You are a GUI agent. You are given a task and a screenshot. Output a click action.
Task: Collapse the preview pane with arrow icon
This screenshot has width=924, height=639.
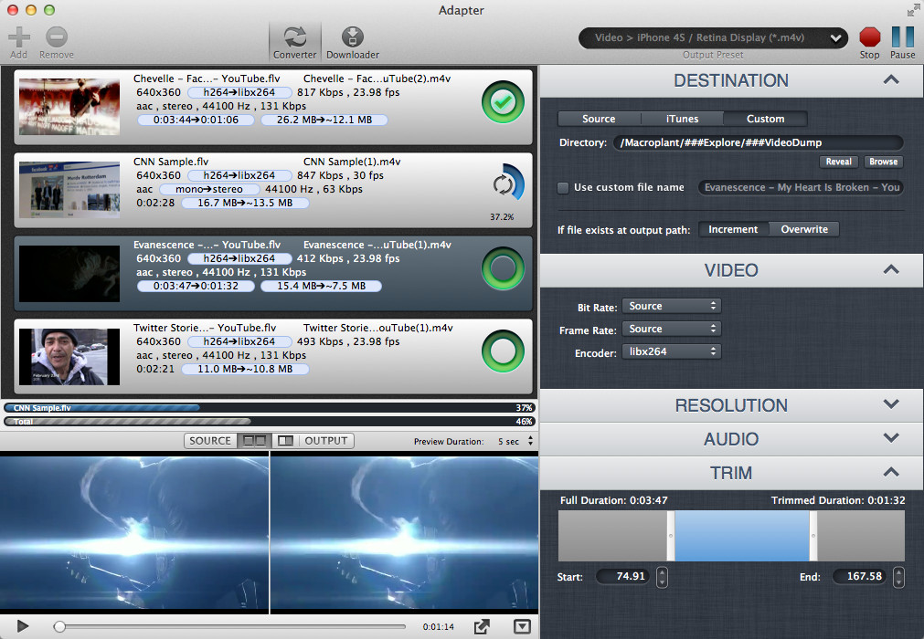tap(522, 626)
